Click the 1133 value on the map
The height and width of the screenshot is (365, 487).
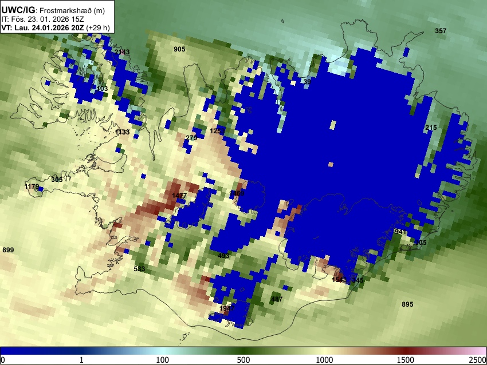coord(122,132)
